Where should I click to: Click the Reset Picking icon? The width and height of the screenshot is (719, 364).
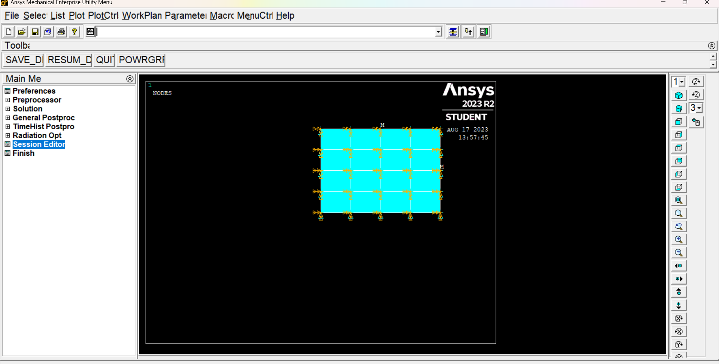pos(468,32)
